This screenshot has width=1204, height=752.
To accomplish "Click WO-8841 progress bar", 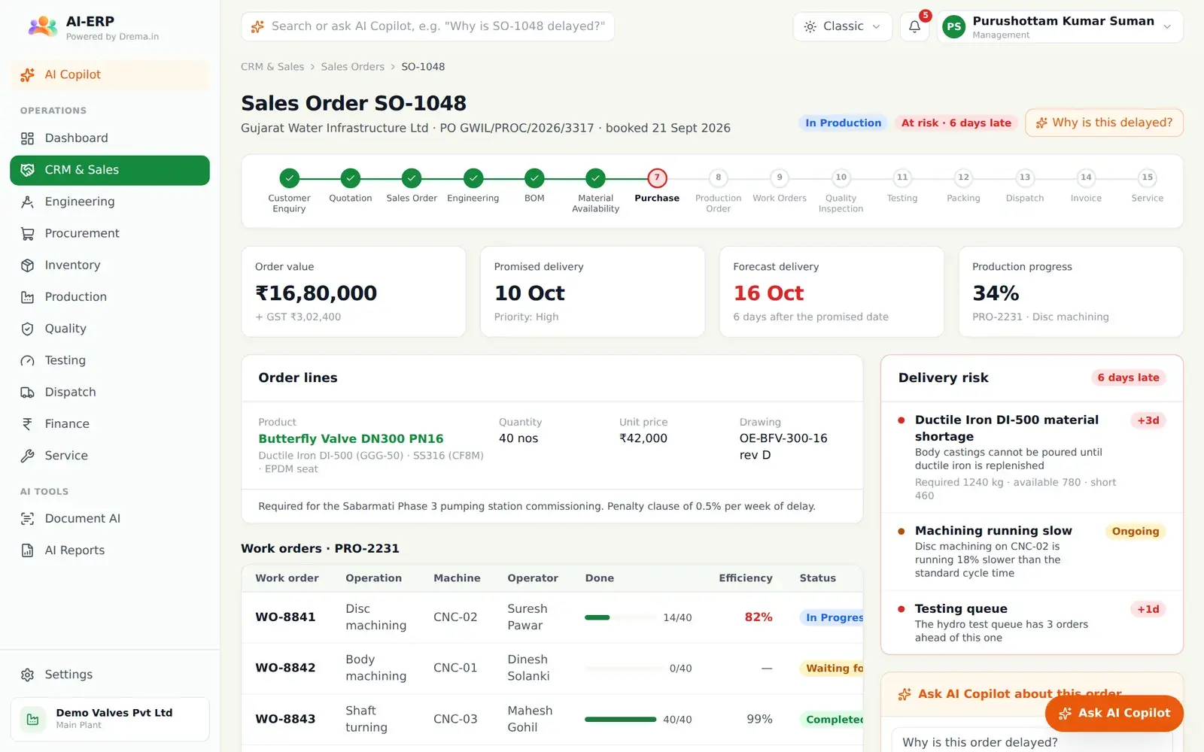I will click(x=620, y=617).
